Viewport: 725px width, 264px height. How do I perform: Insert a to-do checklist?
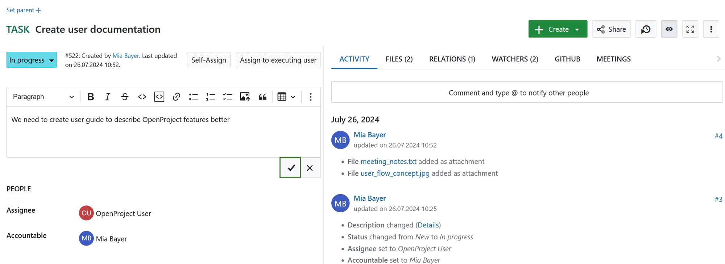pos(228,97)
